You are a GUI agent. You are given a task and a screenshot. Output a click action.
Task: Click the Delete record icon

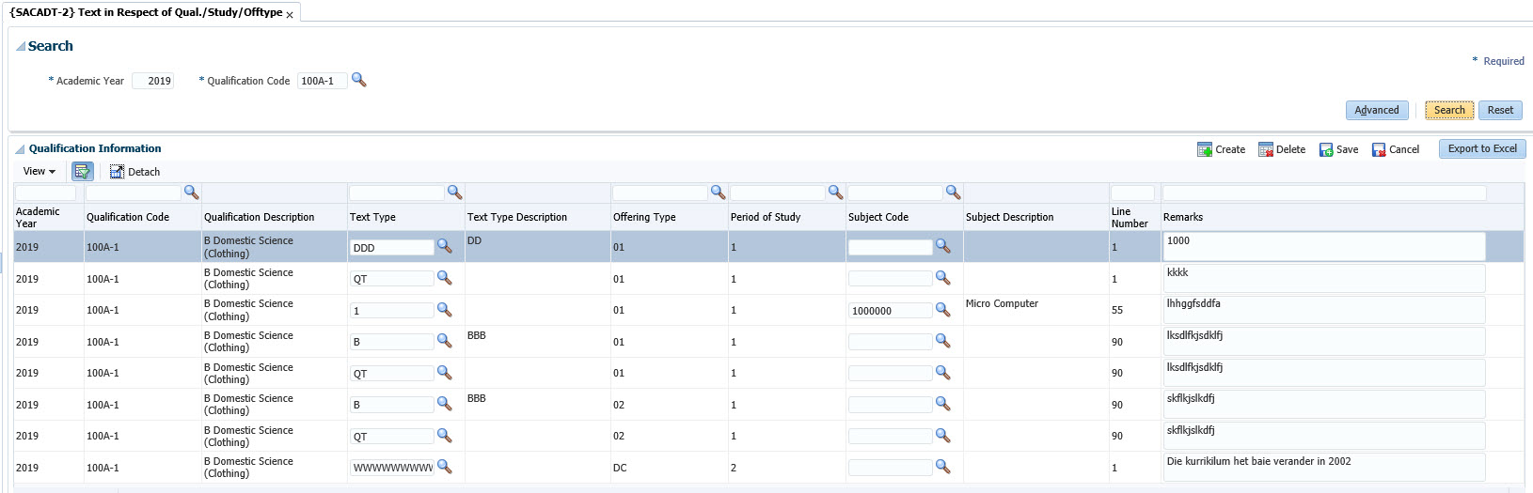pos(1265,149)
